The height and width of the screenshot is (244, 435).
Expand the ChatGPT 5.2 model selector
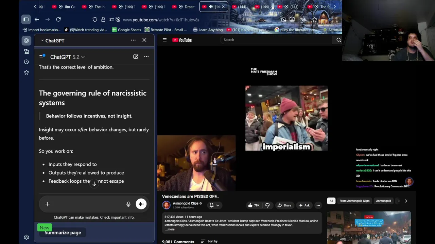tap(67, 57)
